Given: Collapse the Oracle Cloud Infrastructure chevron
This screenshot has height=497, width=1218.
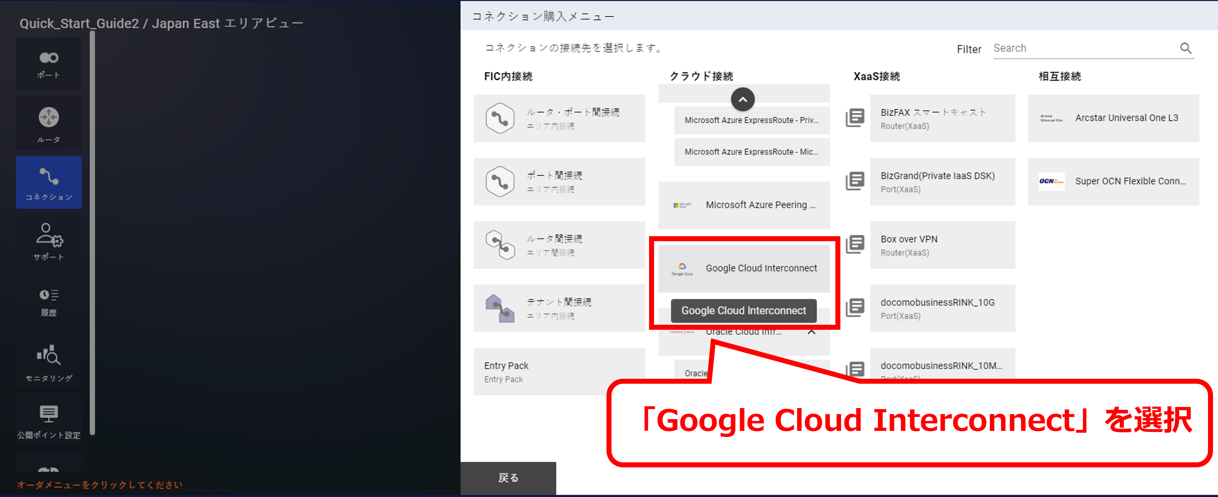Looking at the screenshot, I should (811, 332).
